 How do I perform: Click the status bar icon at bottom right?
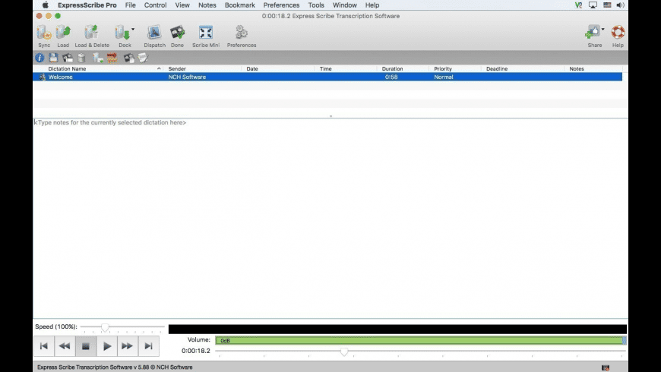[606, 367]
